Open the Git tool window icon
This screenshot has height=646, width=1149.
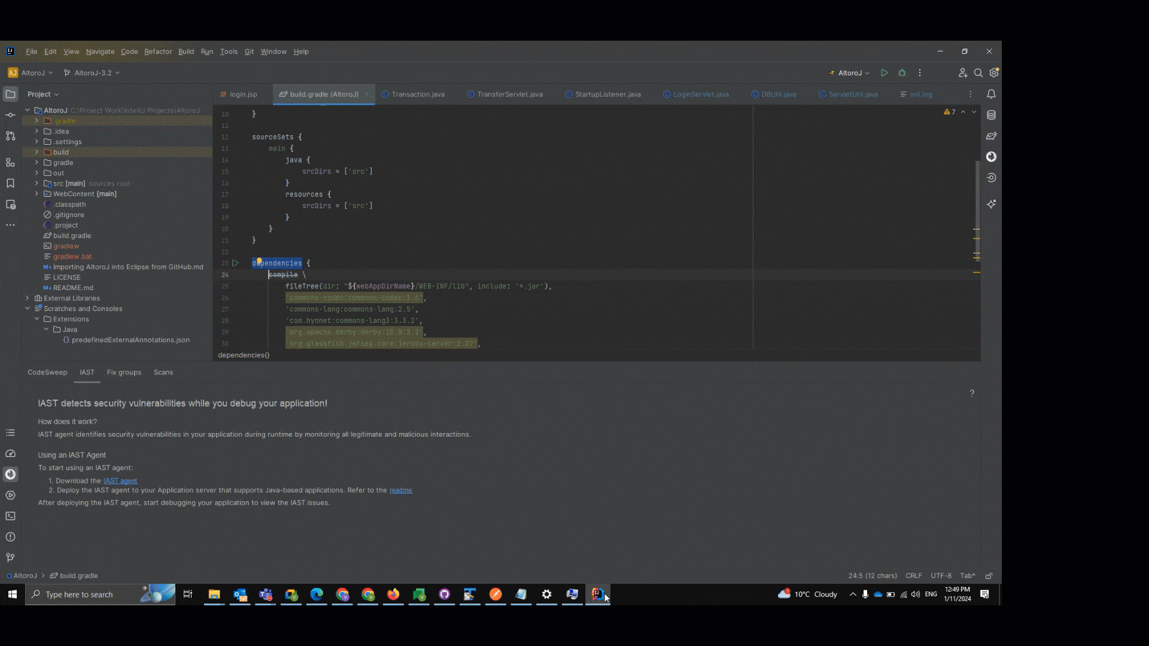click(10, 557)
